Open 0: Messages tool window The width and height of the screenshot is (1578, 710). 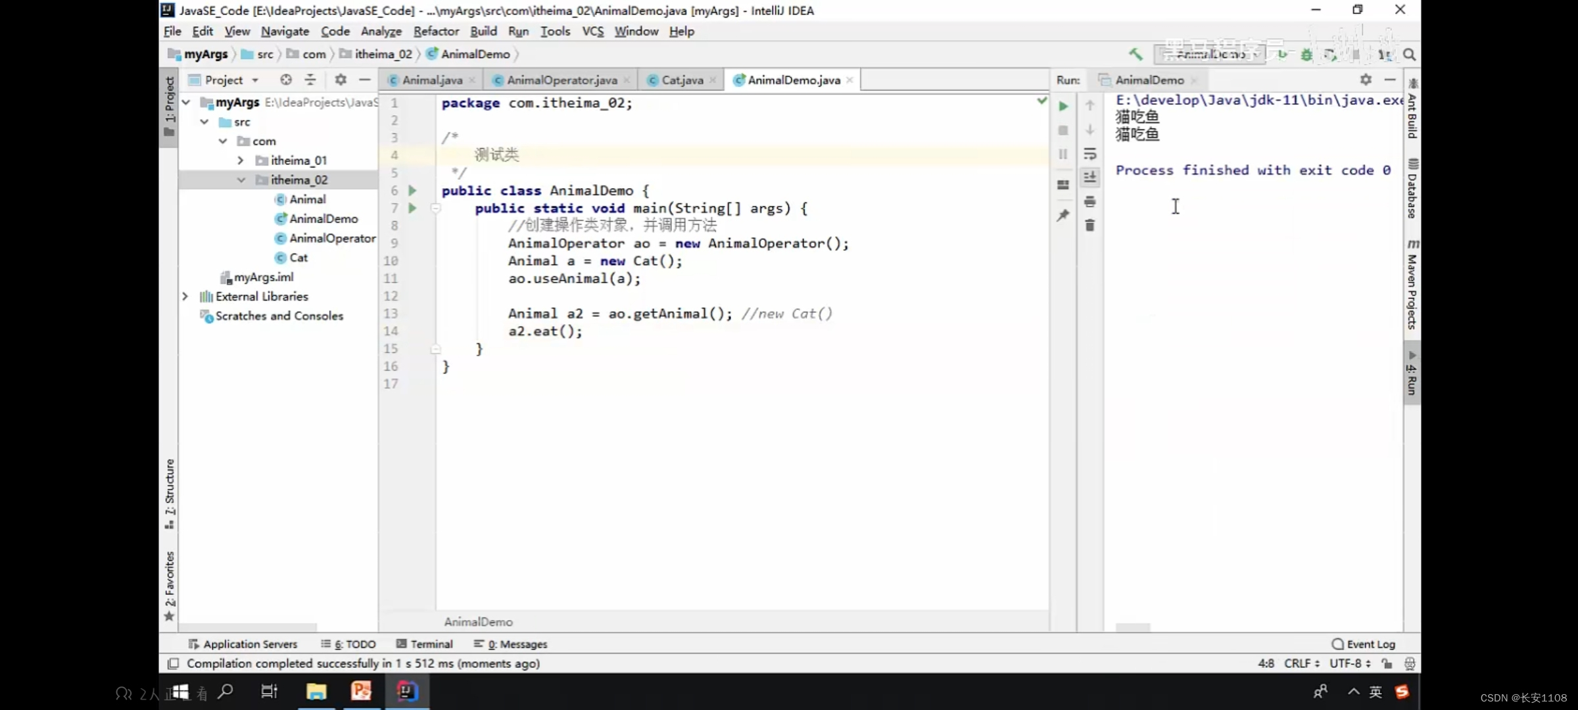510,644
